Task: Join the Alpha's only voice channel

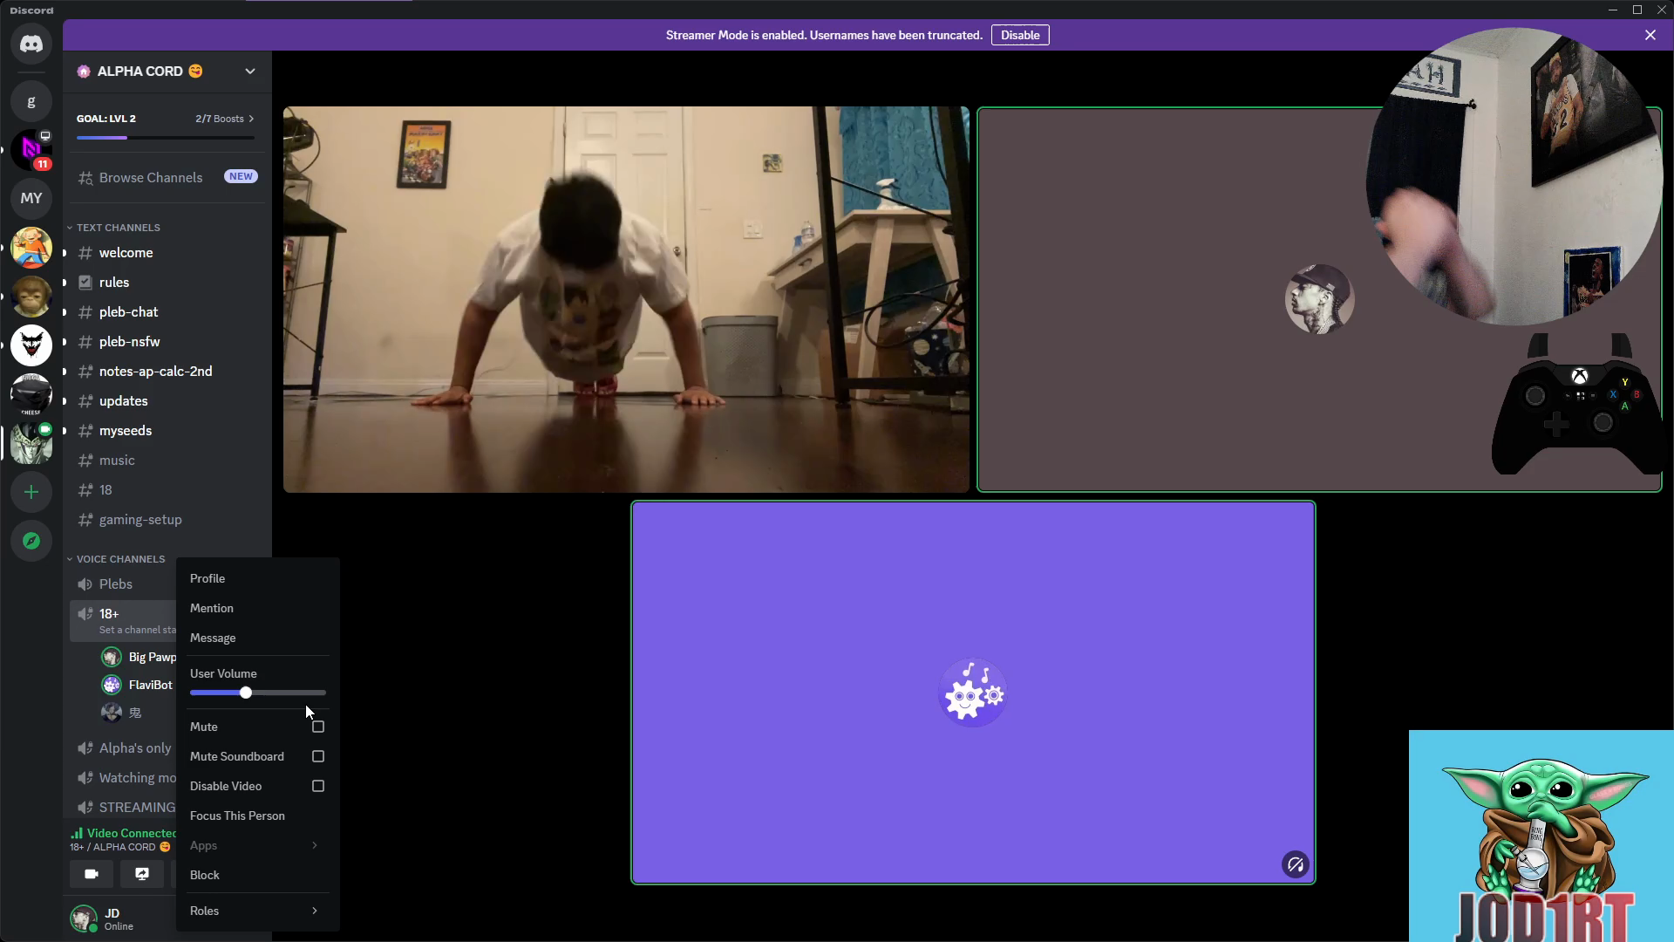Action: [124, 748]
